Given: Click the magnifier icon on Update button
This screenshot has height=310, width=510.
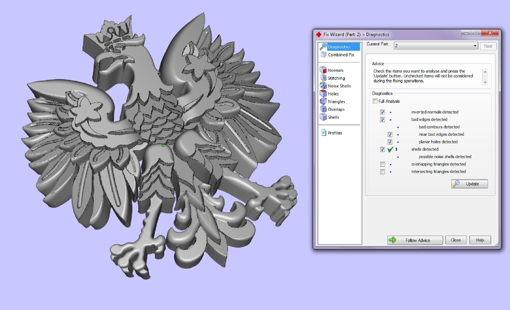Looking at the screenshot, I should (x=456, y=184).
